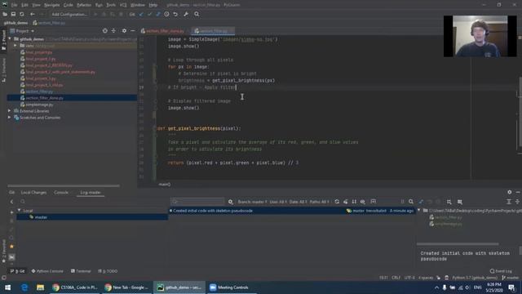Switch to the Local Changes tab
Viewport: 522px width, 294px height.
(x=33, y=193)
